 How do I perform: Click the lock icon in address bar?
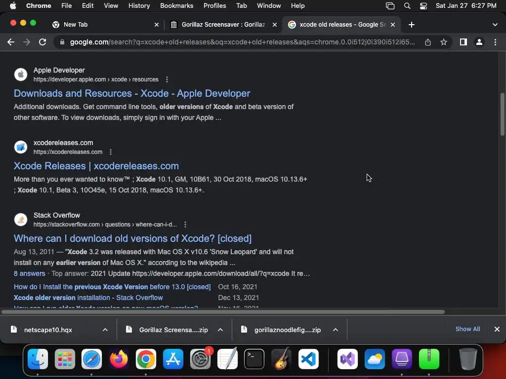[x=62, y=42]
